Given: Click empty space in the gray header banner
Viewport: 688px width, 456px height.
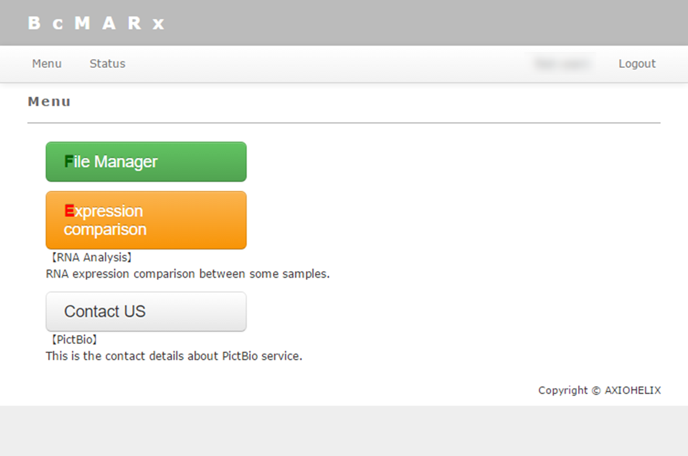Looking at the screenshot, I should (x=409, y=23).
